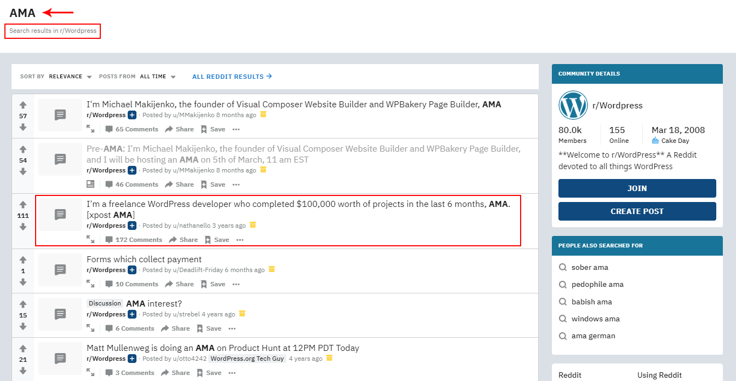This screenshot has width=736, height=381.
Task: Expand the AMA interest? post preview
Action: [x=90, y=328]
